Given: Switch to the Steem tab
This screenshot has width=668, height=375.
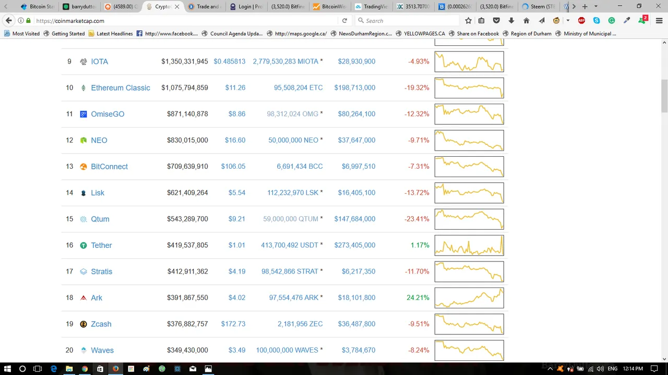Looking at the screenshot, I should tap(539, 7).
